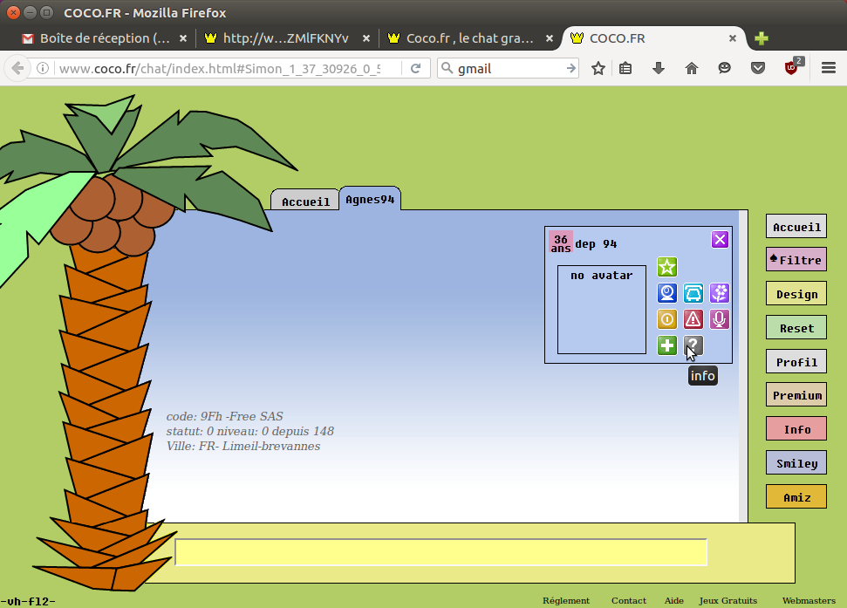Click the gmail search field
847x608 pixels.
pos(508,69)
